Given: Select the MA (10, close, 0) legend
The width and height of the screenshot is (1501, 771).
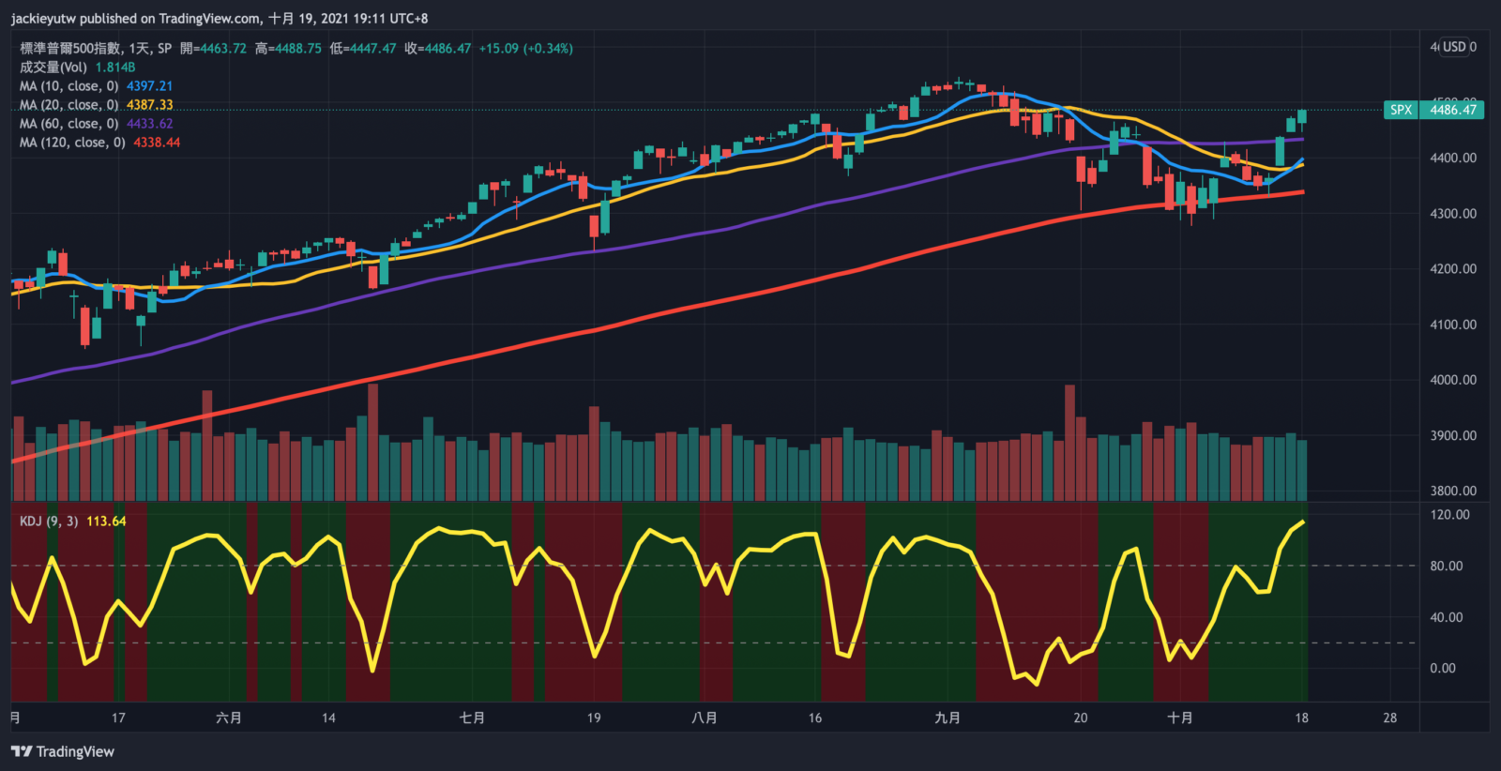Looking at the screenshot, I should [68, 86].
